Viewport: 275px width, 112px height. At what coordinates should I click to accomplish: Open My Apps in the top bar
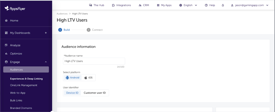tap(164, 5)
